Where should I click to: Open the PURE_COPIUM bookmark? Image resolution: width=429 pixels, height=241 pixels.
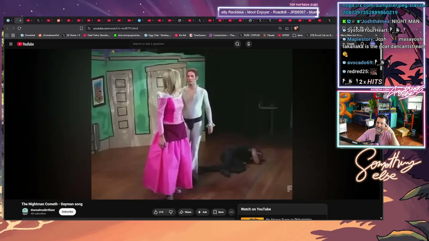pos(250,35)
